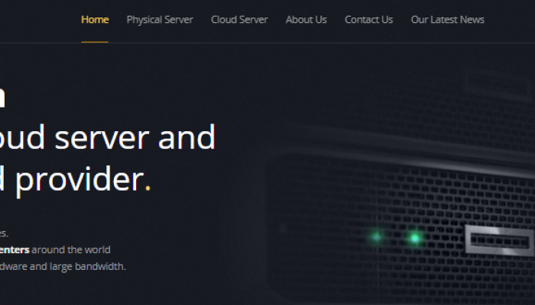Click the bold 'enters' text
The image size is (535, 305).
point(15,250)
